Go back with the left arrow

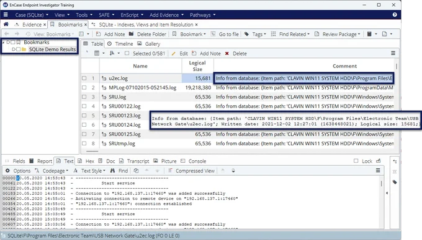pyautogui.click(x=7, y=34)
